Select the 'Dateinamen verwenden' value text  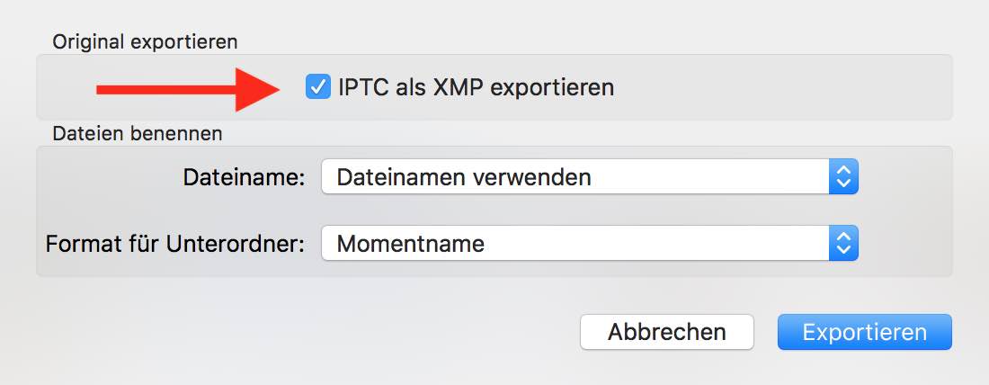[463, 177]
